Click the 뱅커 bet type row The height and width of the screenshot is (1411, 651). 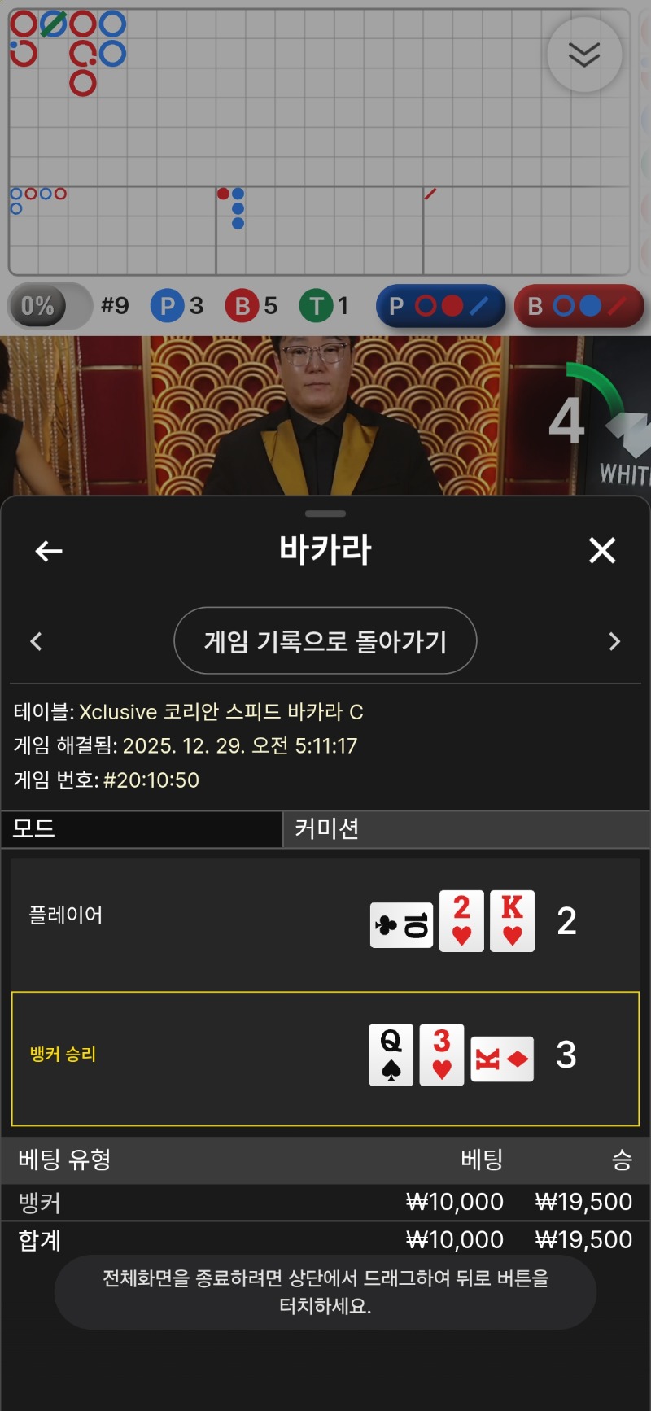tap(325, 1202)
